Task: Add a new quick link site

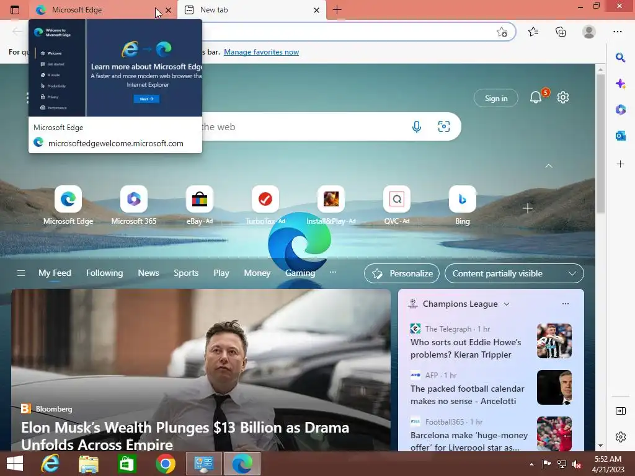Action: (527, 208)
